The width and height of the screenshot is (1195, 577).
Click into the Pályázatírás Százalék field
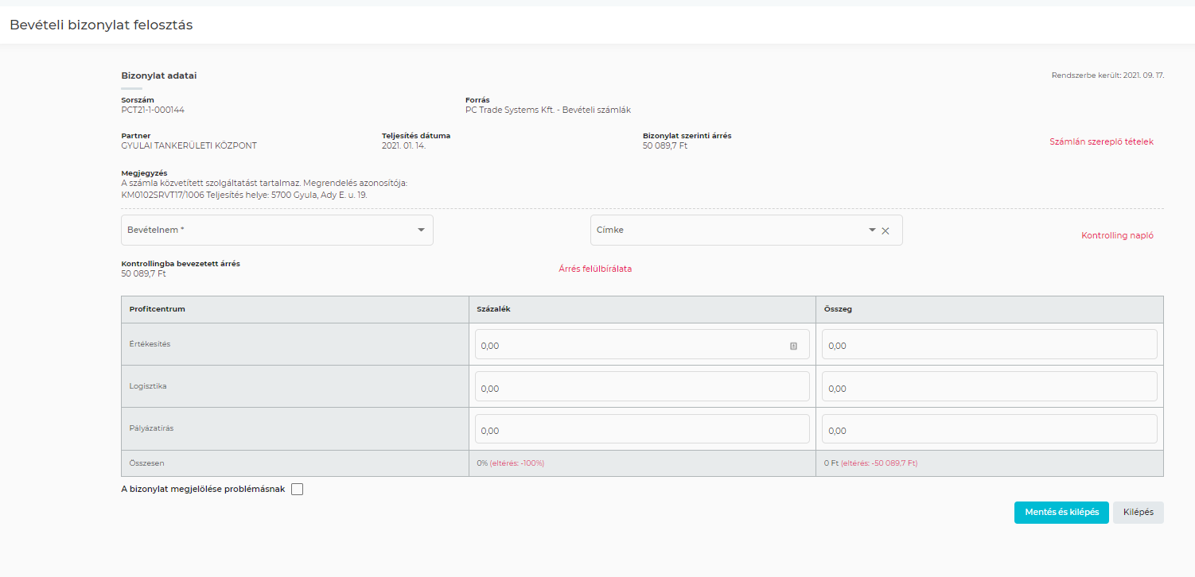641,429
